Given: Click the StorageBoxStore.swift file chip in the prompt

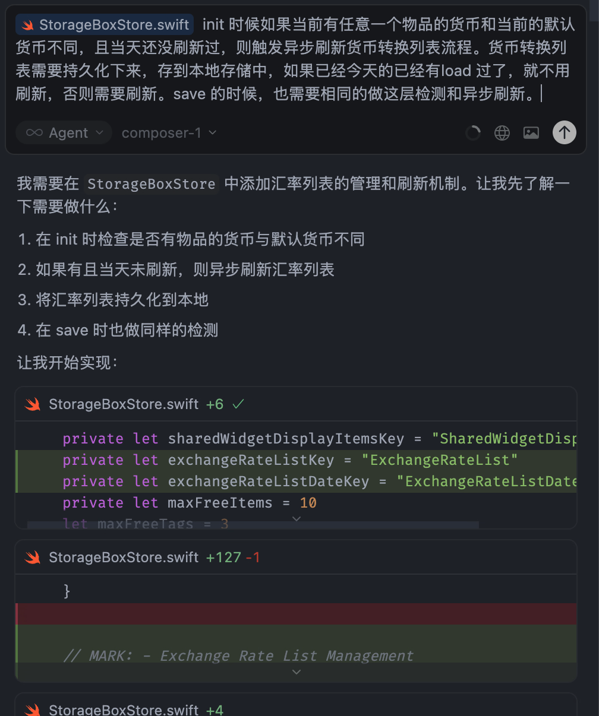Looking at the screenshot, I should tap(105, 25).
